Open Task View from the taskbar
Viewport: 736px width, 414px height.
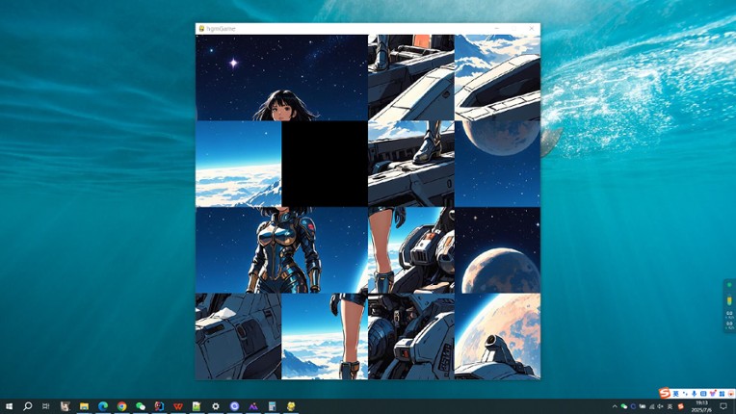click(46, 406)
